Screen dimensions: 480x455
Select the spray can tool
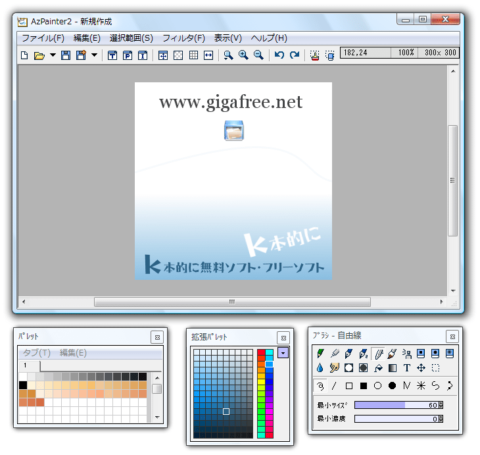pyautogui.click(x=407, y=354)
